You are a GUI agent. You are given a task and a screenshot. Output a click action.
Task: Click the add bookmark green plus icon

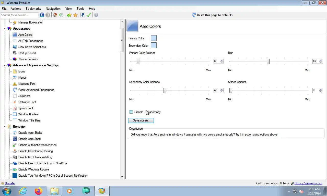click(69, 15)
